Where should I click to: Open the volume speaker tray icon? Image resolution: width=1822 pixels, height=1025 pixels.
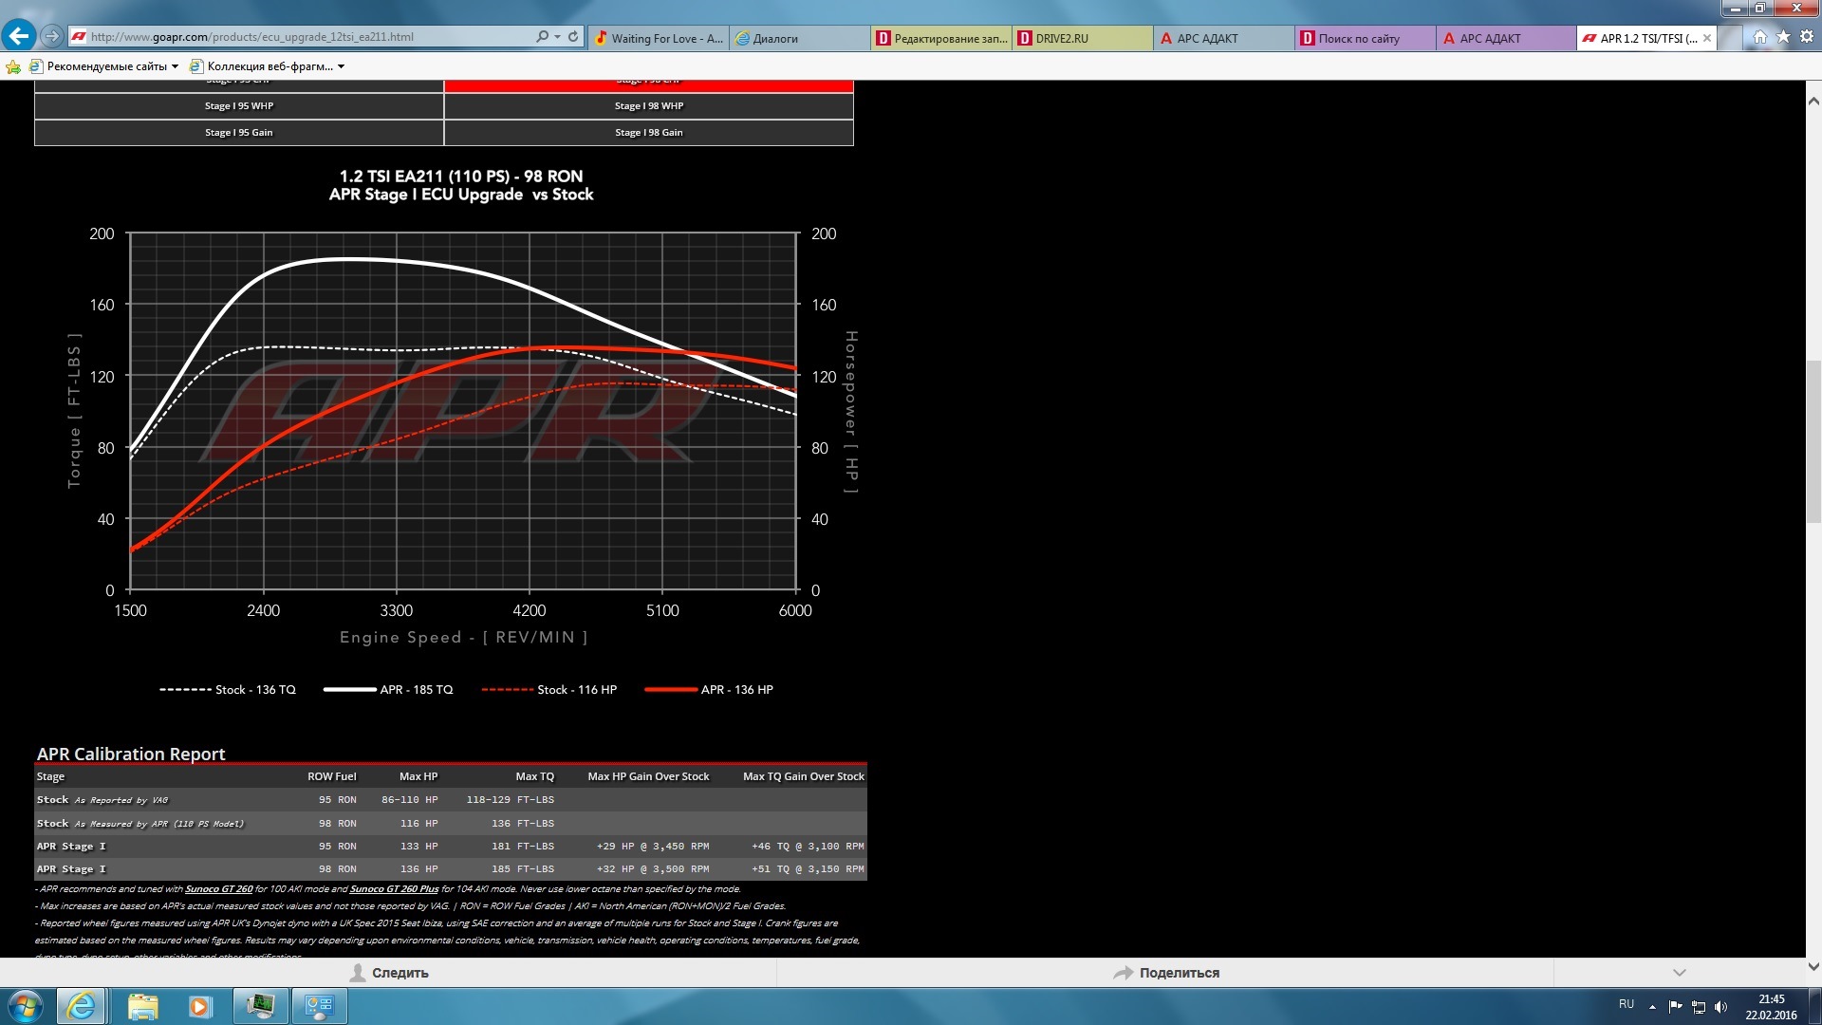[1721, 1007]
